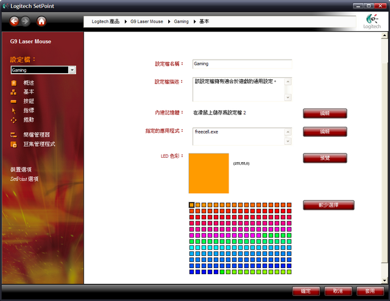390x301 pixels.
Task: Click the 確定 OK button
Action: coord(306,291)
